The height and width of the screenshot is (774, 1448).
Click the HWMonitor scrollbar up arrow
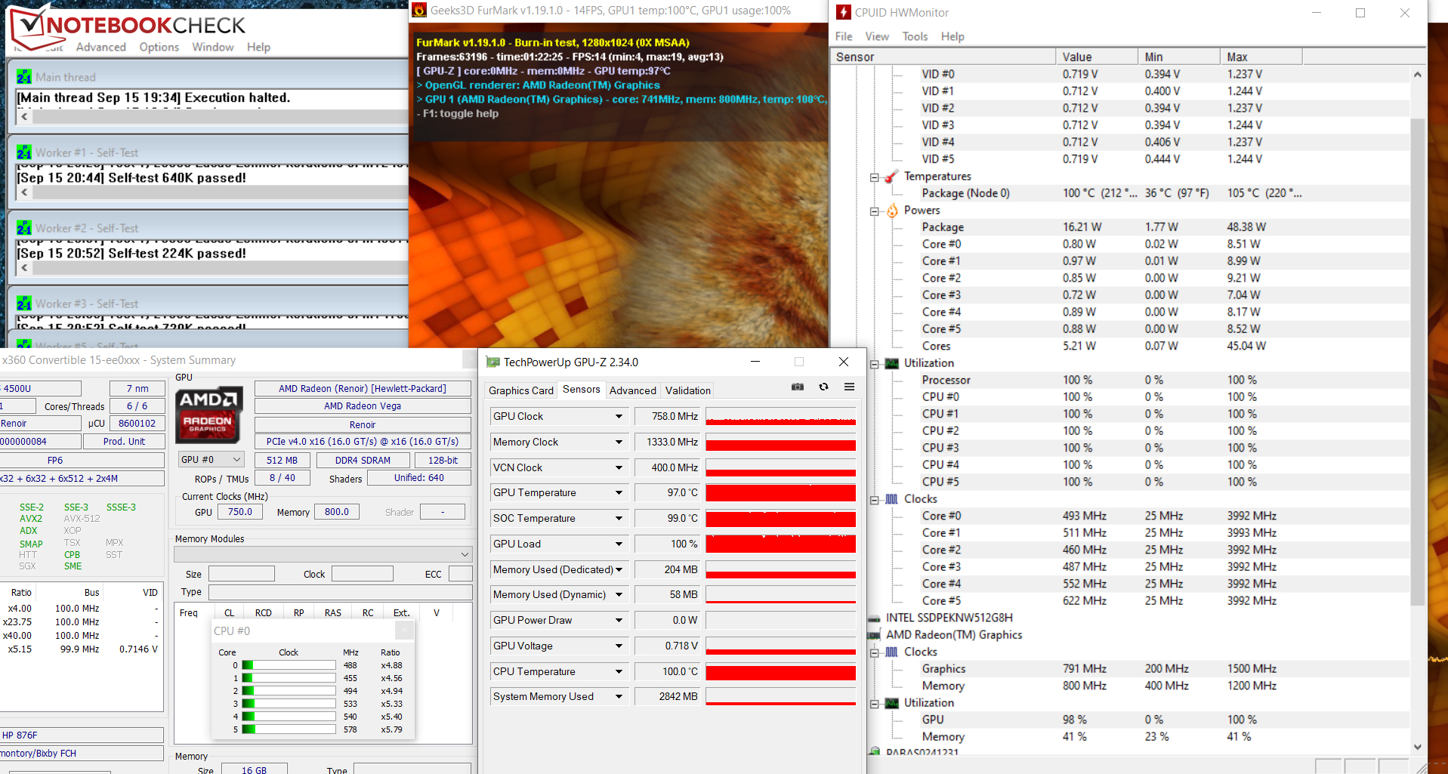tap(1418, 75)
